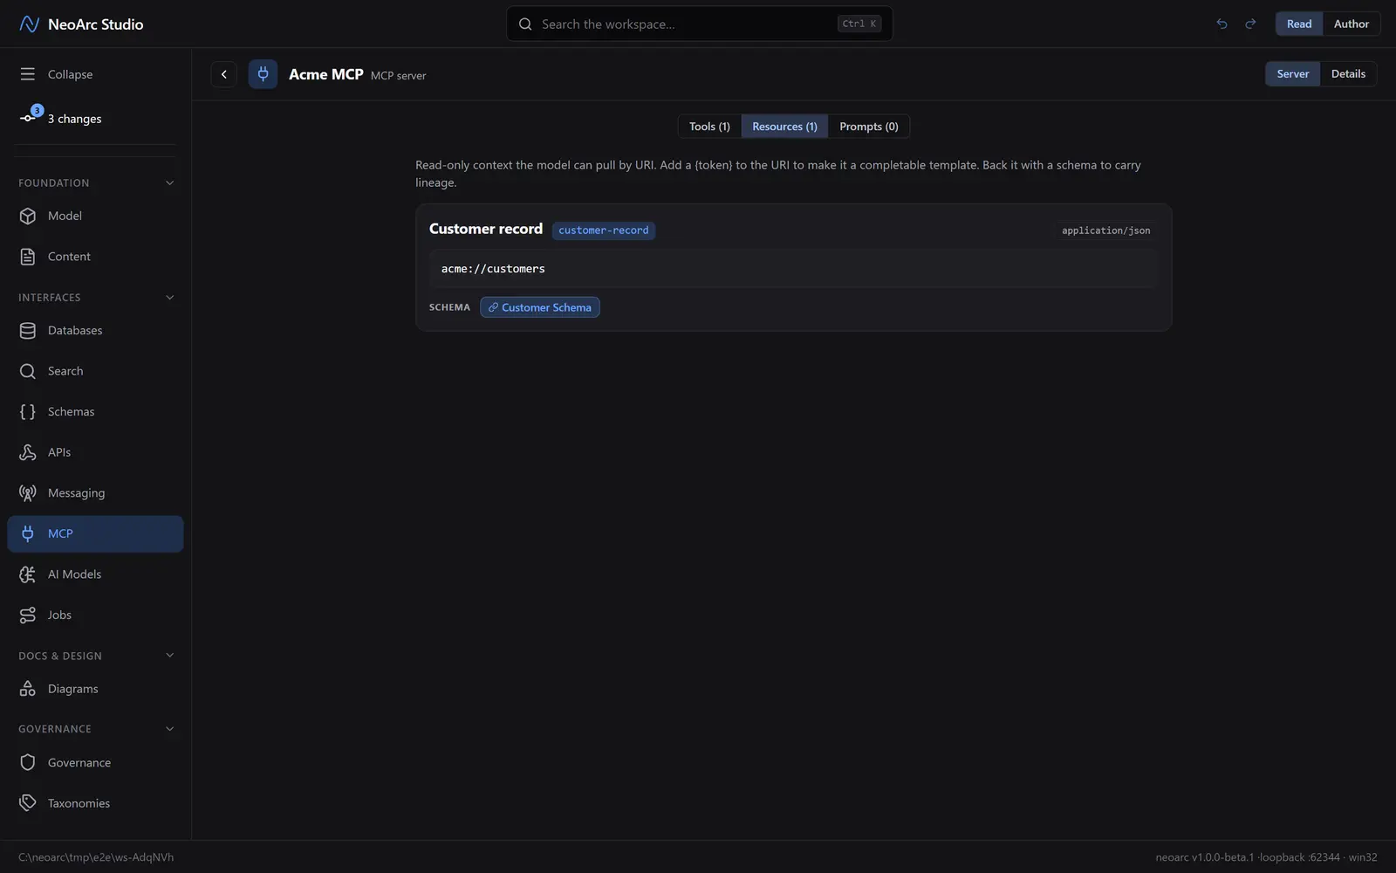Open the Schemas braces icon
1396x873 pixels.
tap(28, 412)
